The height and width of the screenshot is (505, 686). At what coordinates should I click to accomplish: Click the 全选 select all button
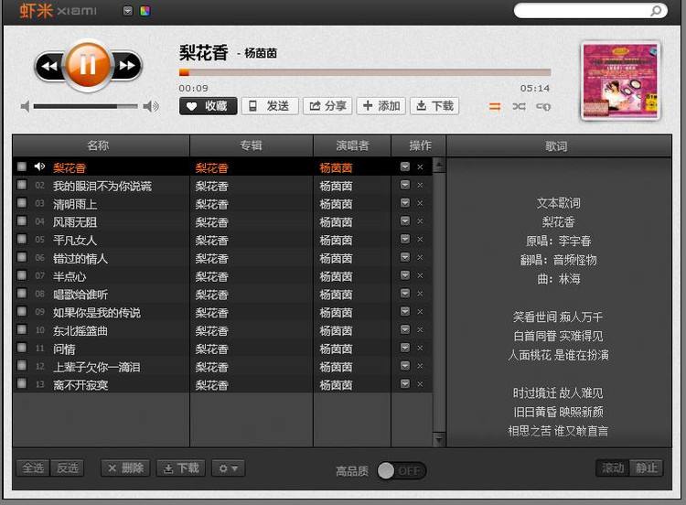click(x=33, y=468)
